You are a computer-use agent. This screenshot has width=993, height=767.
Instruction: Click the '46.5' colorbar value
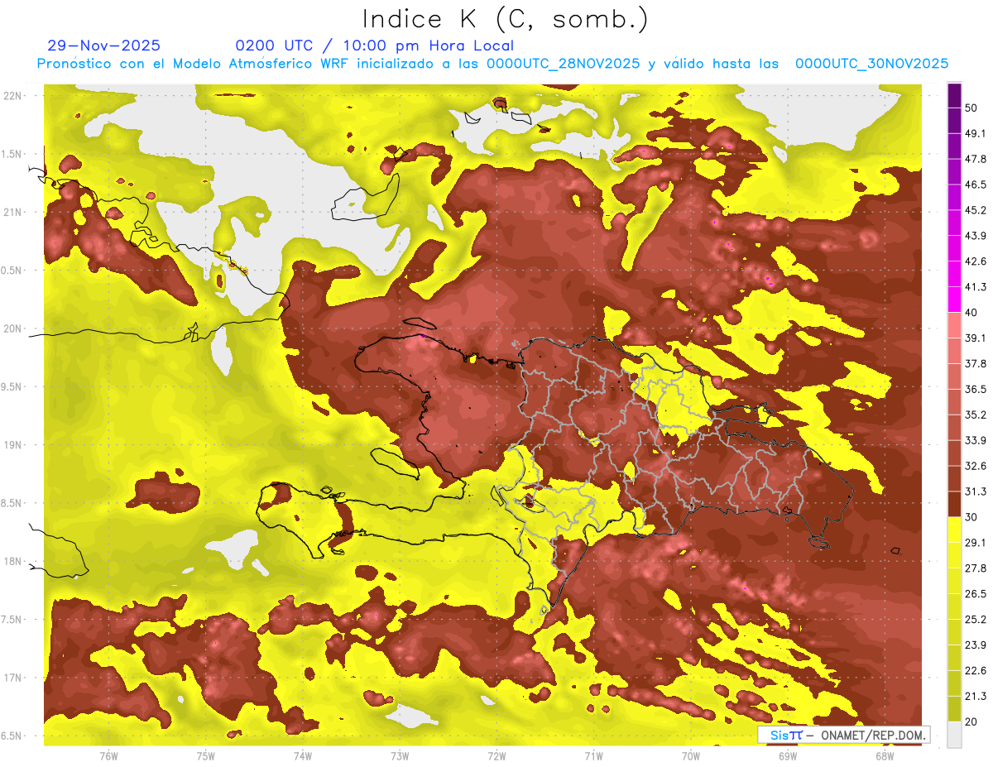tap(975, 185)
